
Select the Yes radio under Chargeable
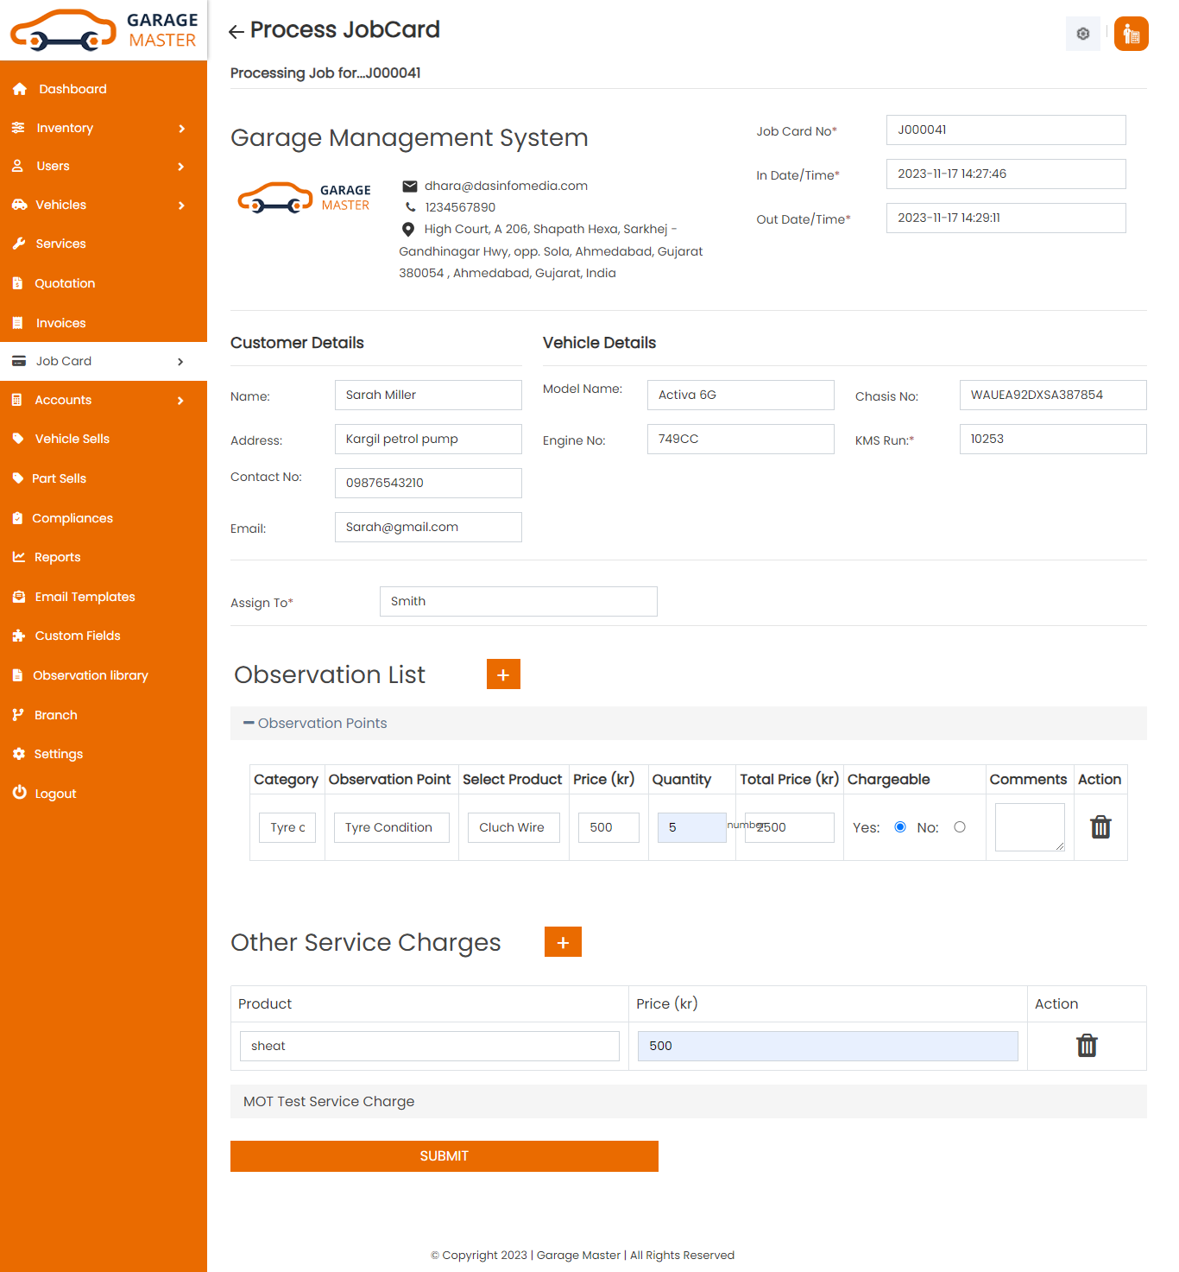[899, 826]
